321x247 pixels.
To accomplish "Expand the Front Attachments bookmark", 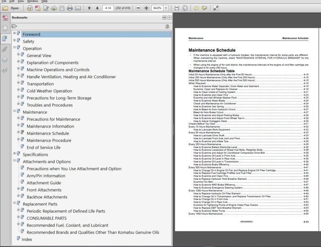I will [18, 188].
